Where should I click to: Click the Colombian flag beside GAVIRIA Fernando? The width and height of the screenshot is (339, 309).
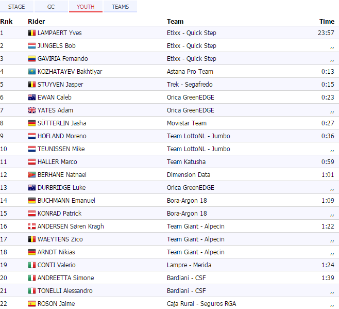click(32, 59)
